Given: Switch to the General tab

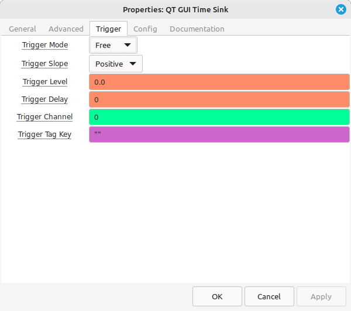Looking at the screenshot, I should click(22, 29).
